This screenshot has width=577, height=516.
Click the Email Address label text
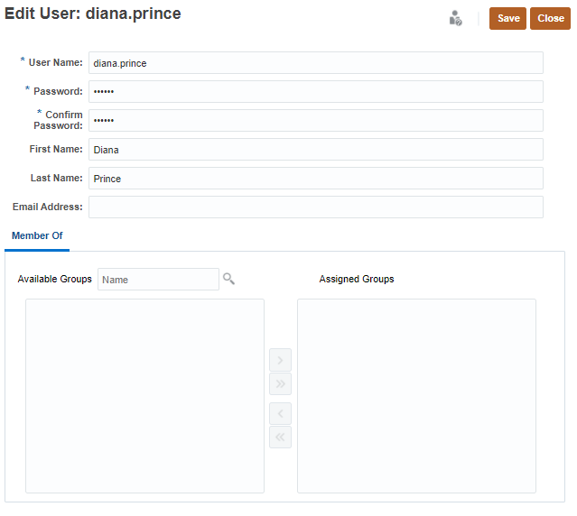pos(48,207)
